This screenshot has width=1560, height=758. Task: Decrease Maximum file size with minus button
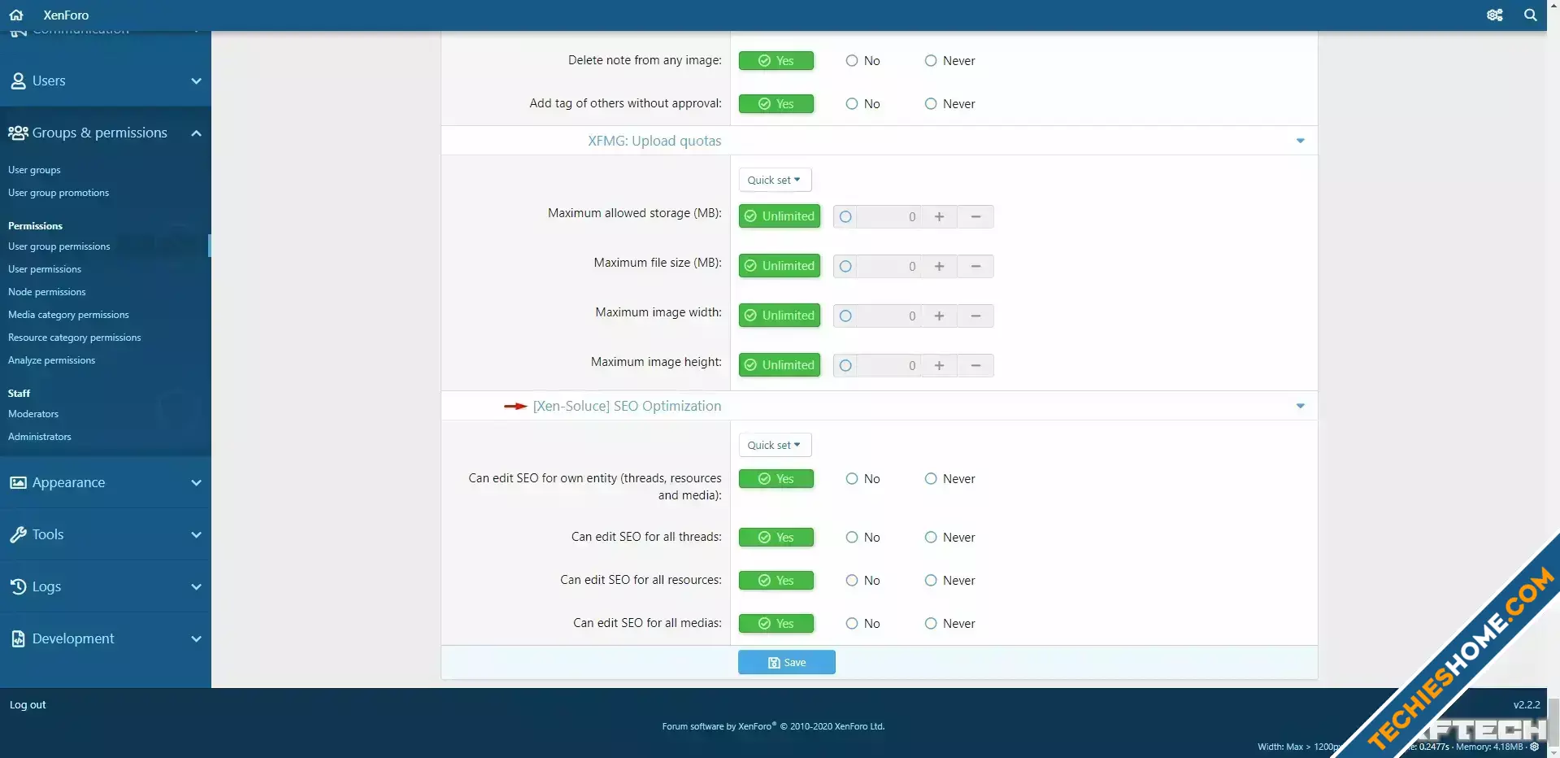point(976,266)
